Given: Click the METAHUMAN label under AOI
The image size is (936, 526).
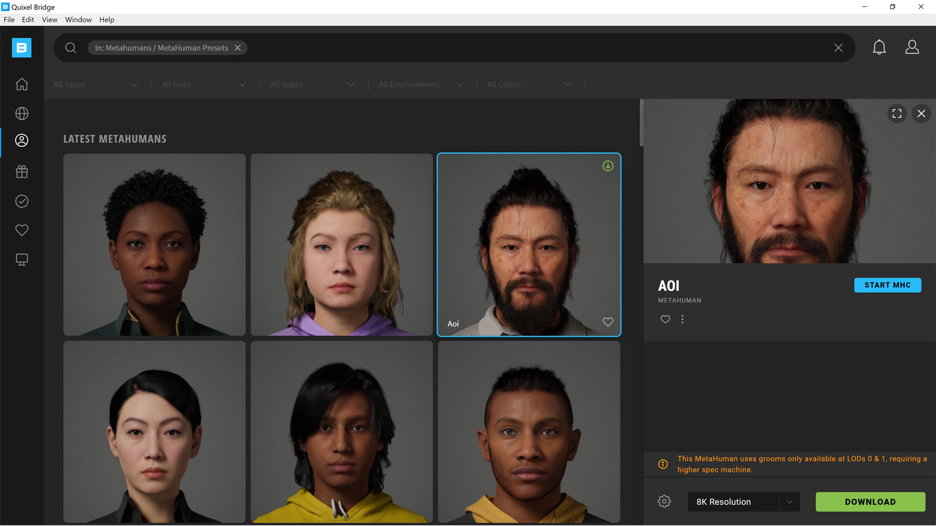Looking at the screenshot, I should (x=680, y=301).
